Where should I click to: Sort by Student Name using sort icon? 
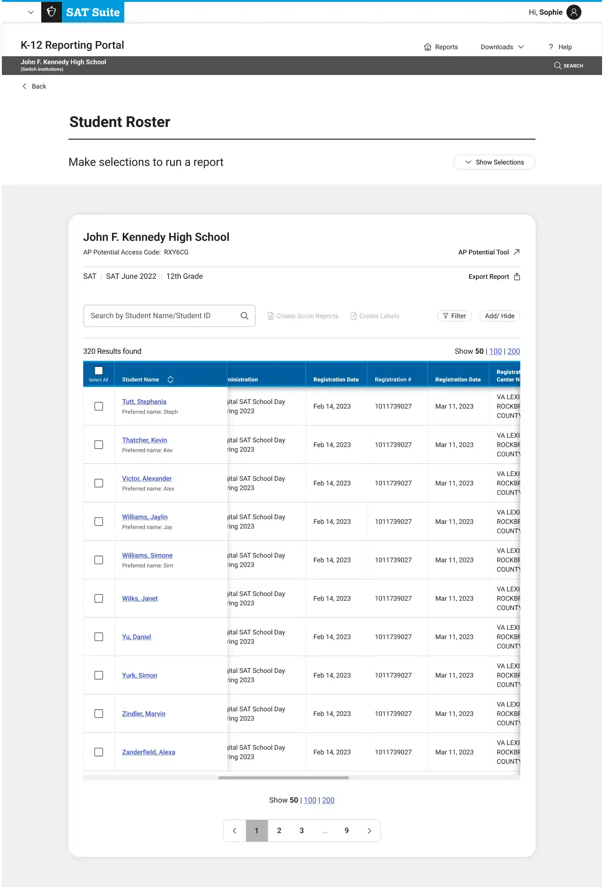[x=170, y=380]
